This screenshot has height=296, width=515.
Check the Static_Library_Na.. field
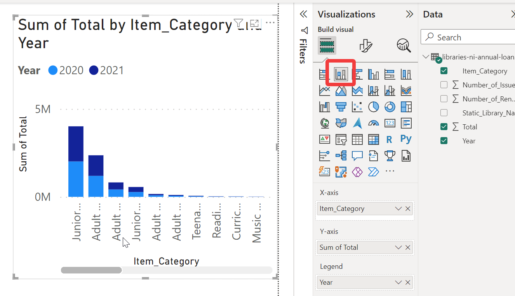click(444, 113)
